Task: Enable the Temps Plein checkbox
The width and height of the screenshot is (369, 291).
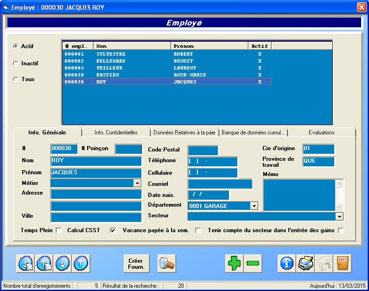Action: click(59, 230)
